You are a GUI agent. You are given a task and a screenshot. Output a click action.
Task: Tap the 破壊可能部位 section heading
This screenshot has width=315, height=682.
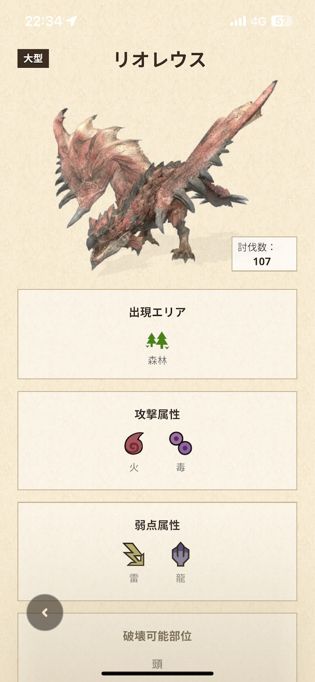pyautogui.click(x=157, y=636)
